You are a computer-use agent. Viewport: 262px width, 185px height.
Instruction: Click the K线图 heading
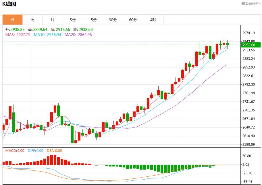point(9,4)
